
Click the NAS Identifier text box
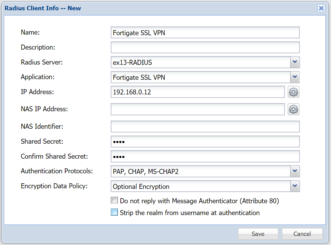[205, 127]
